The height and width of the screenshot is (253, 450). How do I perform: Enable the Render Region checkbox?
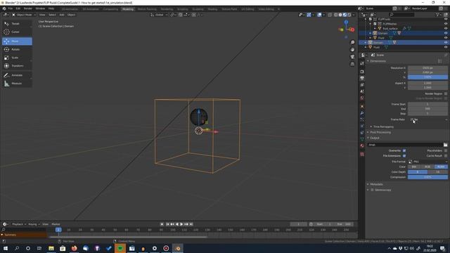445,93
